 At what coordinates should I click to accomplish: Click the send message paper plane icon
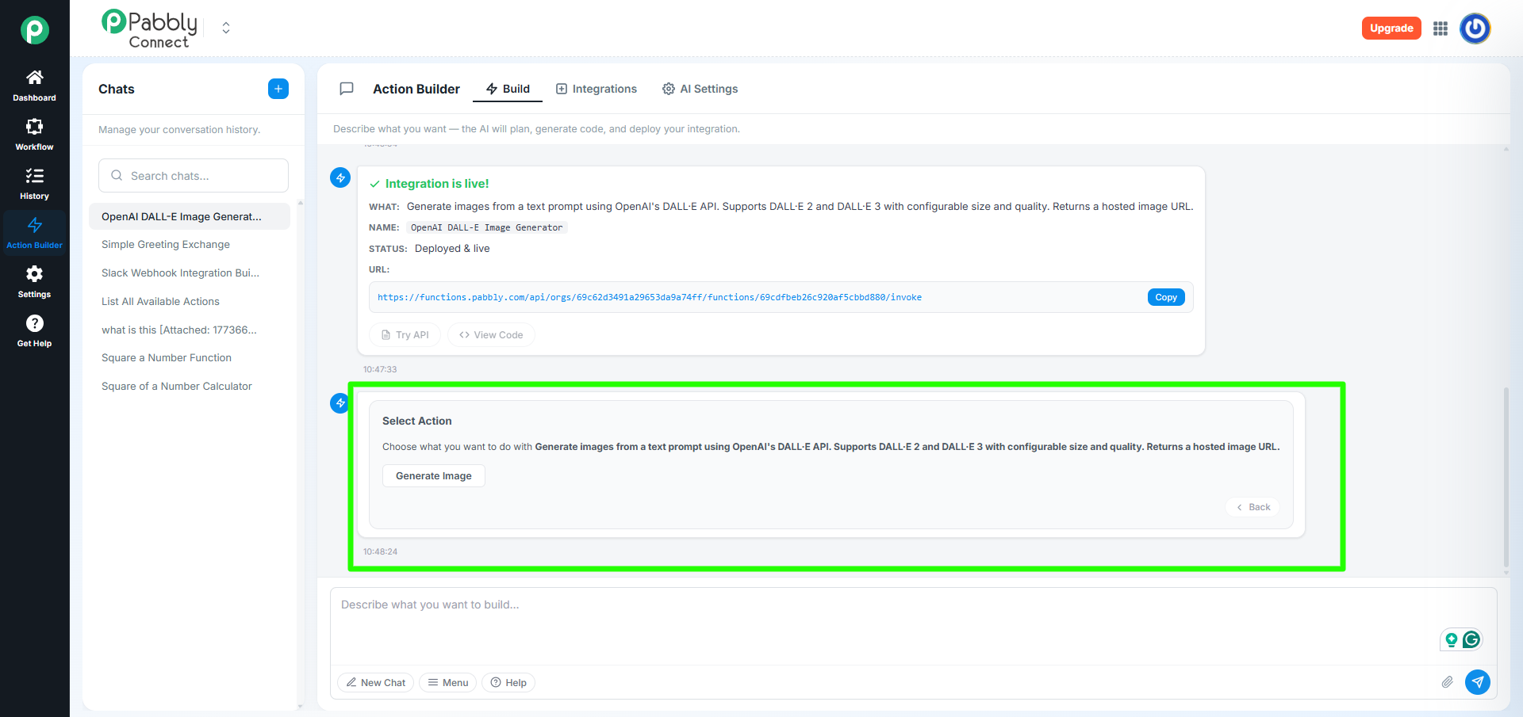click(1477, 682)
